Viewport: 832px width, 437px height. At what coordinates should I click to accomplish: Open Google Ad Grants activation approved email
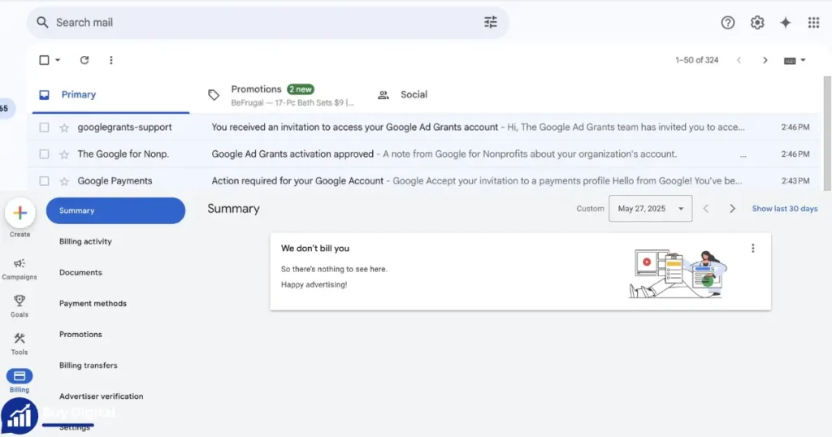424,154
